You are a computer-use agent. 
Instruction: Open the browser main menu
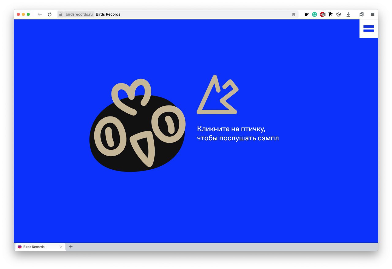click(x=372, y=14)
